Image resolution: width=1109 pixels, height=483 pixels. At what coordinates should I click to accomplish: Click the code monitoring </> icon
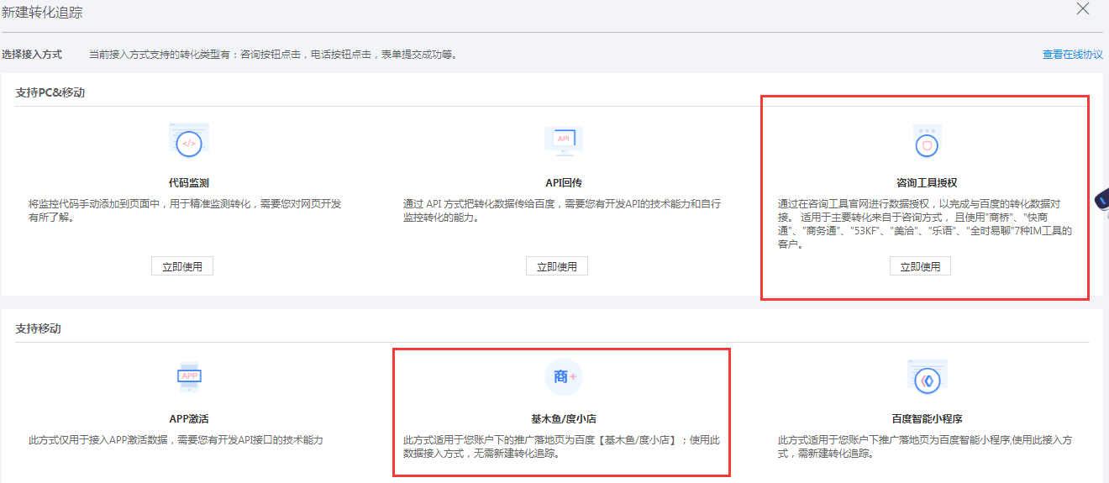pyautogui.click(x=189, y=142)
